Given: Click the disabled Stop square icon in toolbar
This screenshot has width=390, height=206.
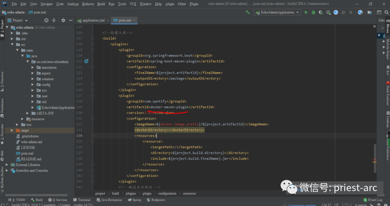Looking at the screenshot, I should click(351, 12).
